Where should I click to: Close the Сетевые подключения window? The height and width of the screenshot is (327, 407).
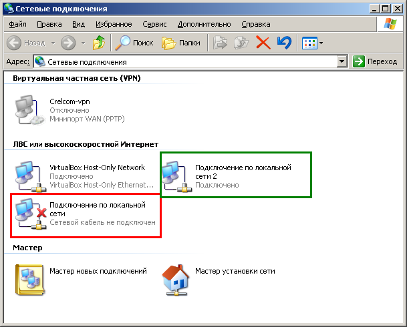click(398, 9)
